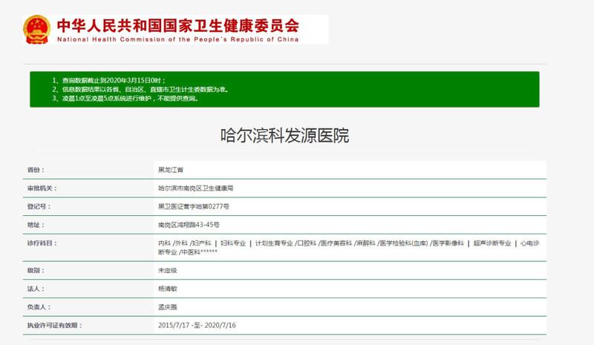Click the English National Health Commission subtitle

coord(178,40)
